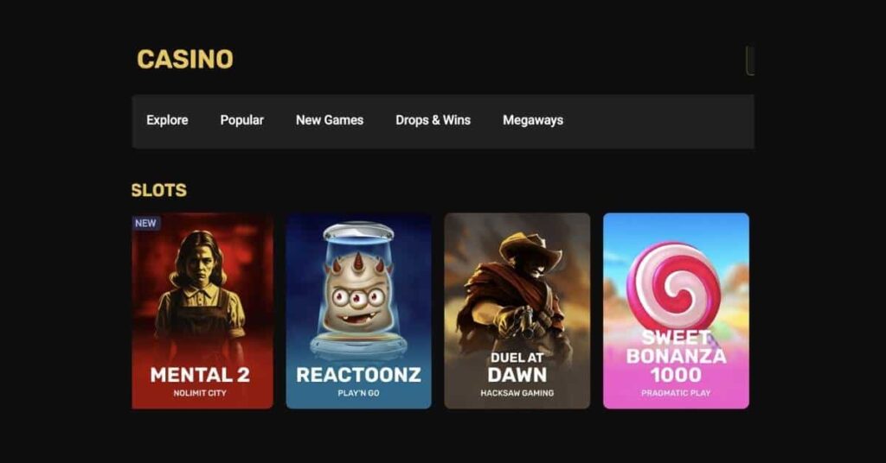Open the MENTAL 2 game title
886x463 pixels.
(200, 375)
